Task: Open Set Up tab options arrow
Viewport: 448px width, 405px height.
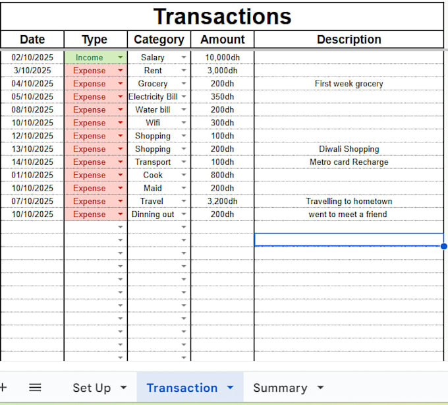Action: [123, 388]
